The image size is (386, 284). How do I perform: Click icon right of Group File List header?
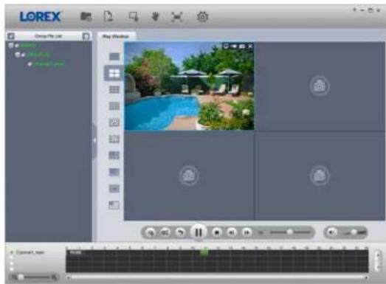click(86, 36)
